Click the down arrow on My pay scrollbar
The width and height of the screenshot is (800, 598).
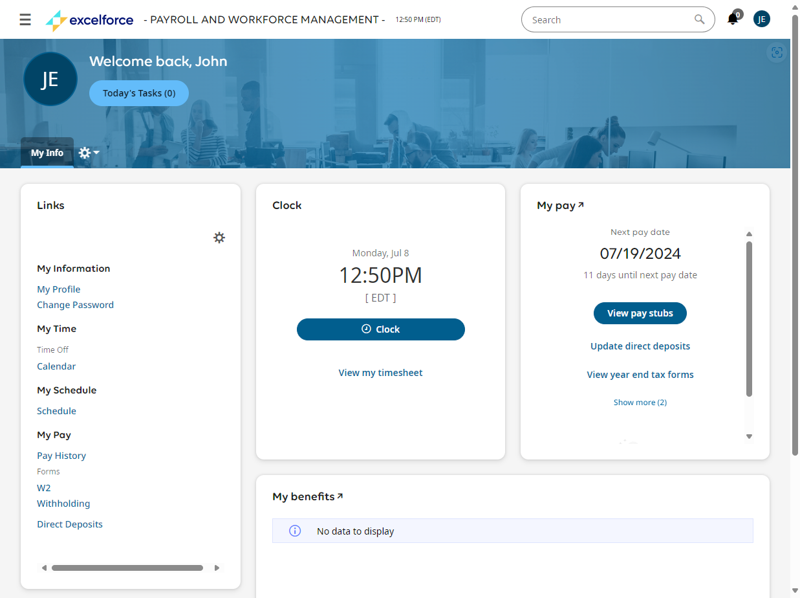[x=749, y=437]
